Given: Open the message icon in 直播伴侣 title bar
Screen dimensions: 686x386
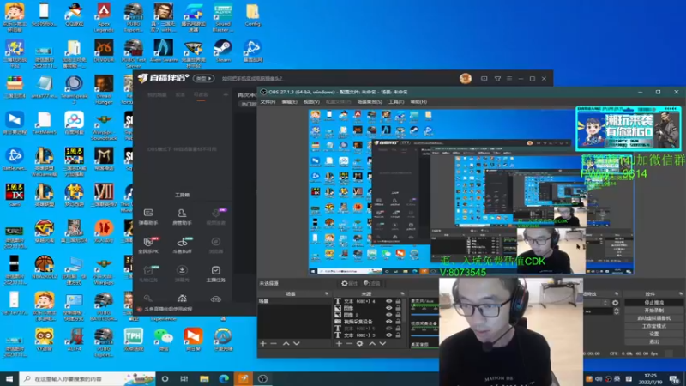Looking at the screenshot, I should coord(484,79).
